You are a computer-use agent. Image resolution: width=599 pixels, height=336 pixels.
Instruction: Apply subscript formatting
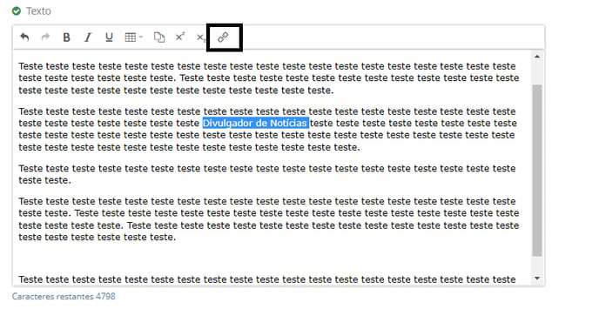point(201,37)
